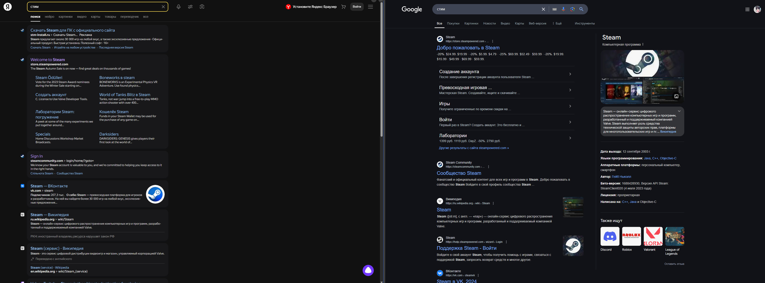Open Yandex search settings sliders icon
Screen dimensions: 765x283
[190, 7]
